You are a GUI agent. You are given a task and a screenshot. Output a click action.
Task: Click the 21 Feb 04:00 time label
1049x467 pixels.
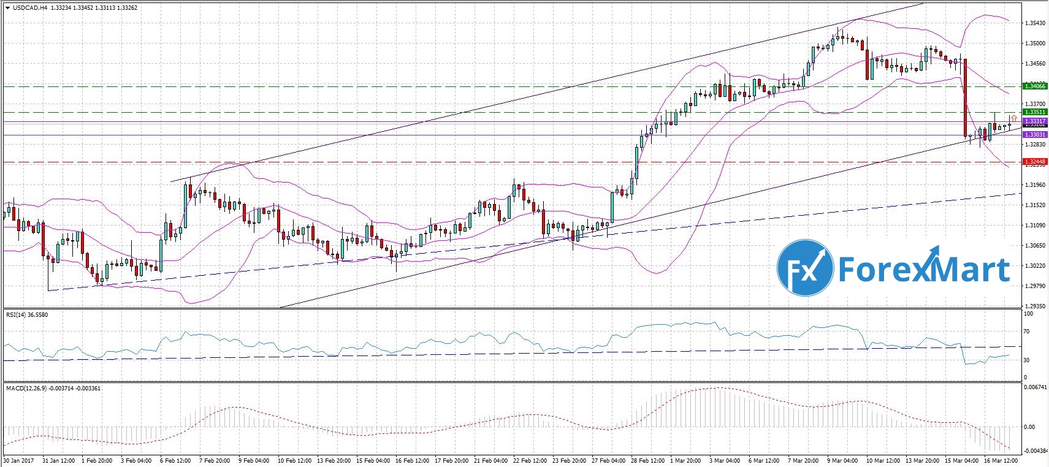coord(489,460)
